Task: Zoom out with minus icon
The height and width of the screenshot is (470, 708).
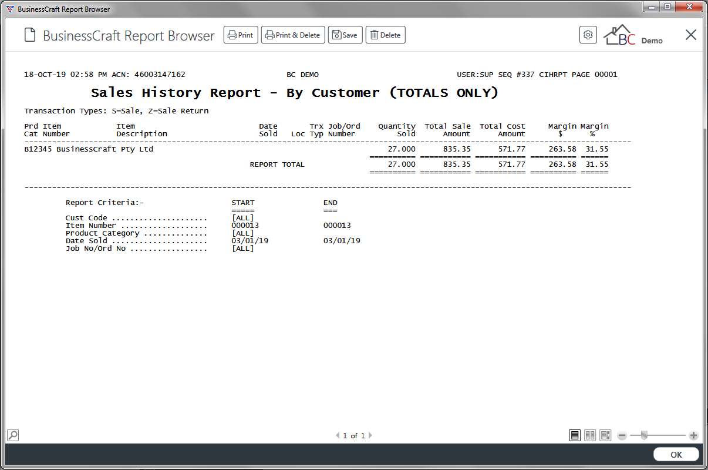Action: point(622,435)
